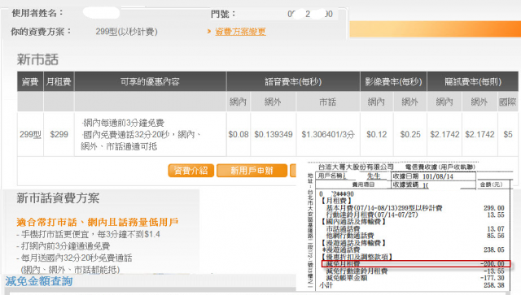Image resolution: width=521 pixels, height=295 pixels.
Task: Click the 新用戶申辦 button
Action: click(252, 171)
